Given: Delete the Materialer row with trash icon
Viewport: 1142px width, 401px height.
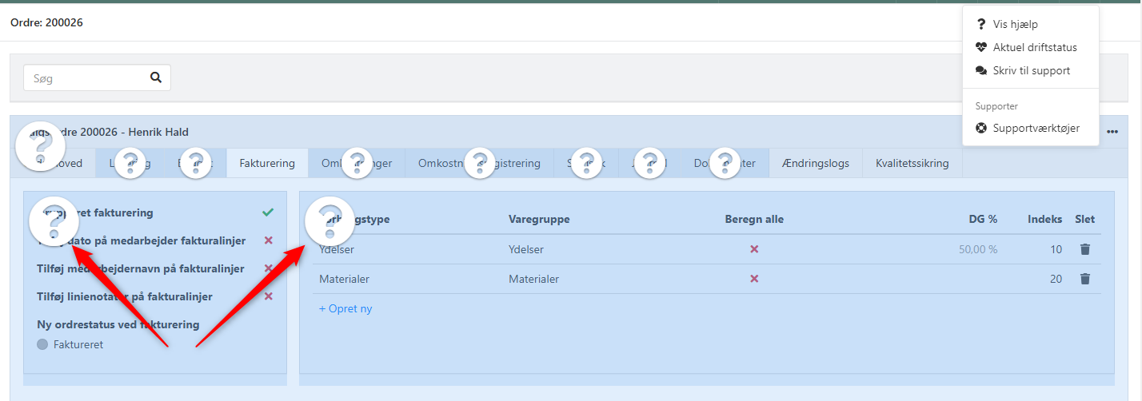Looking at the screenshot, I should coord(1084,279).
